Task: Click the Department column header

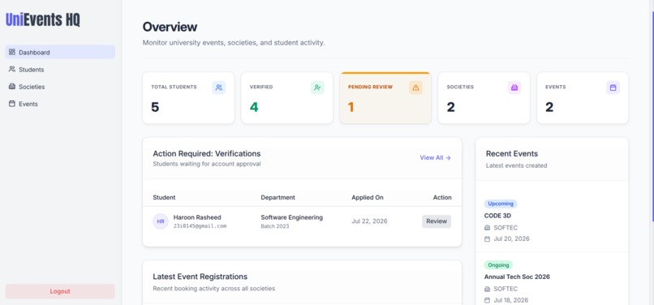Action: 278,197
